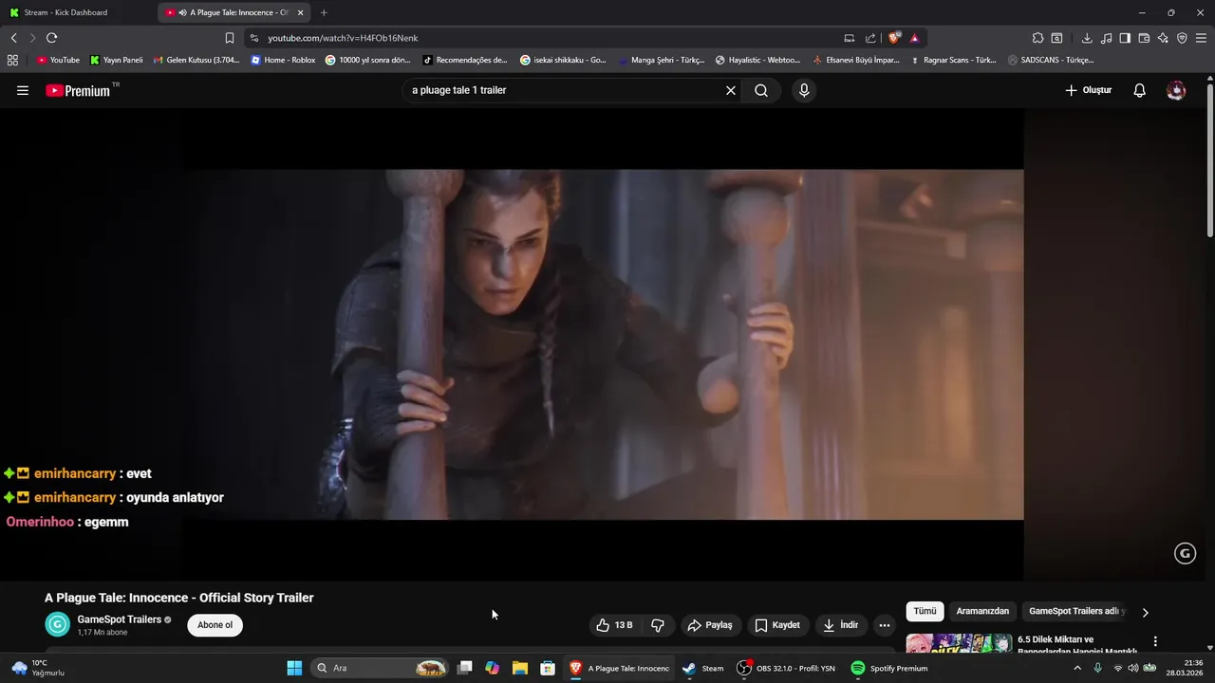Viewport: 1215px width, 683px height.
Task: Open the 6.5 Dilek Miktarı video thumbnail
Action: [959, 643]
